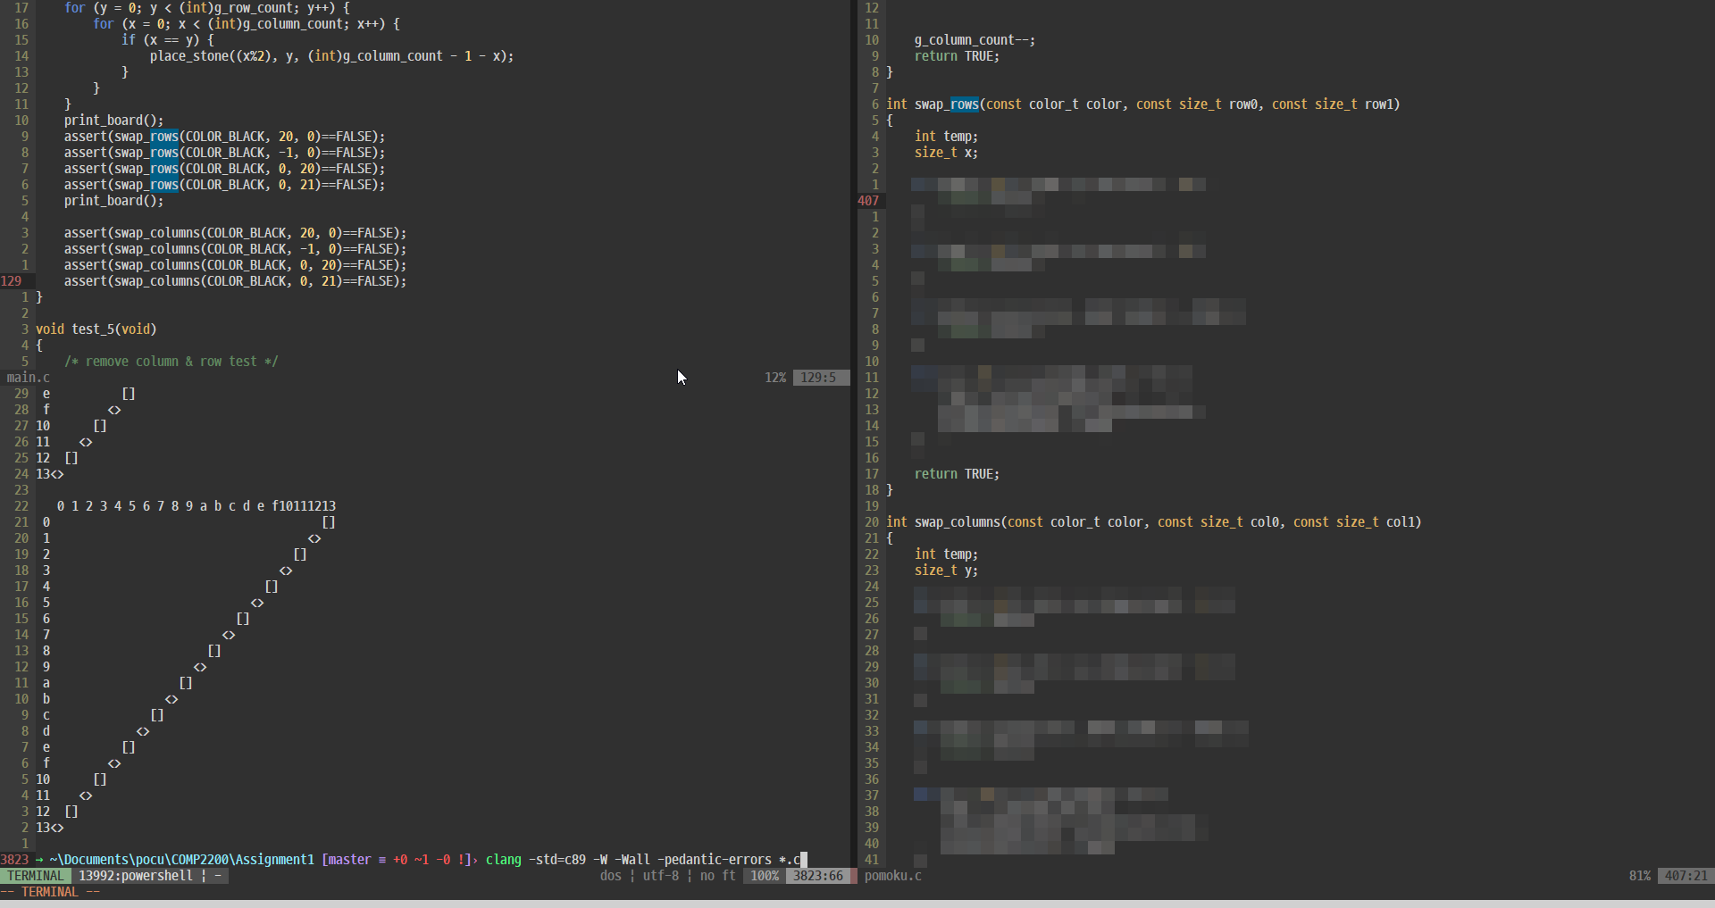Viewport: 1715px width, 908px height.
Task: Click the 100% indicator in terminal statusline
Action: pos(765,876)
